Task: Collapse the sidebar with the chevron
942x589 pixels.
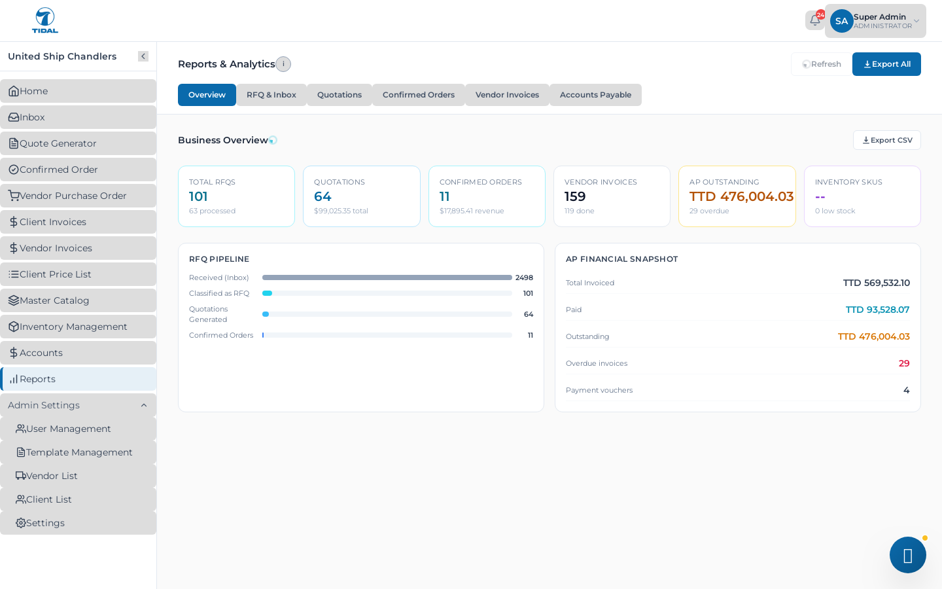Action: coord(143,56)
